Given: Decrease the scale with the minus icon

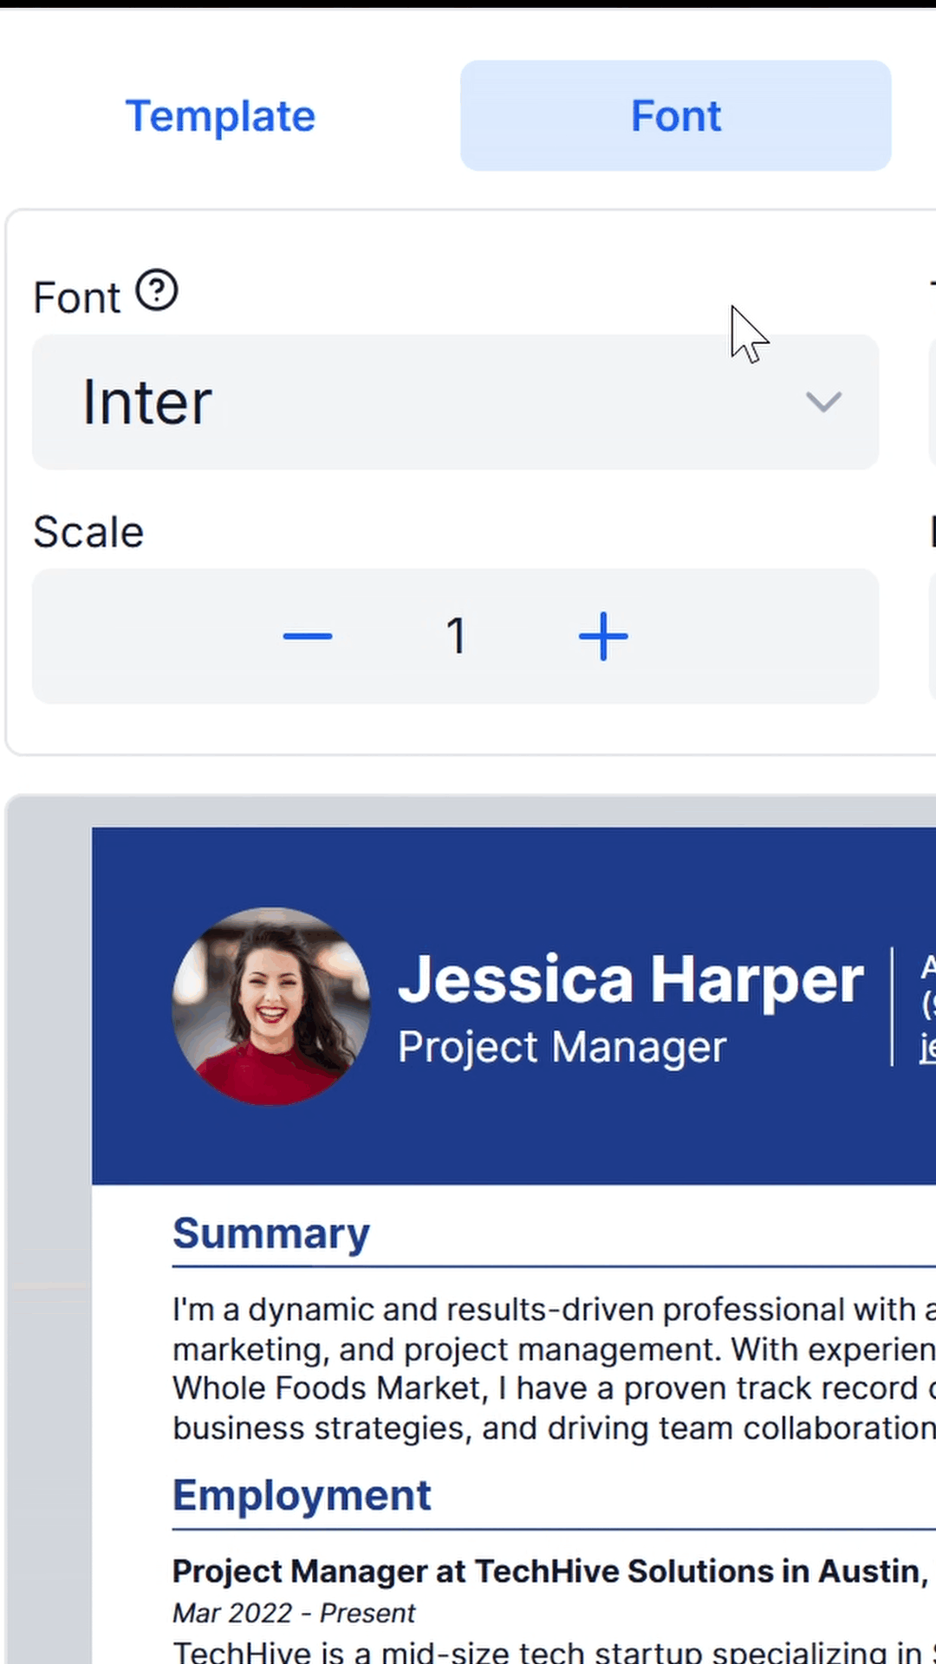Looking at the screenshot, I should pyautogui.click(x=308, y=636).
